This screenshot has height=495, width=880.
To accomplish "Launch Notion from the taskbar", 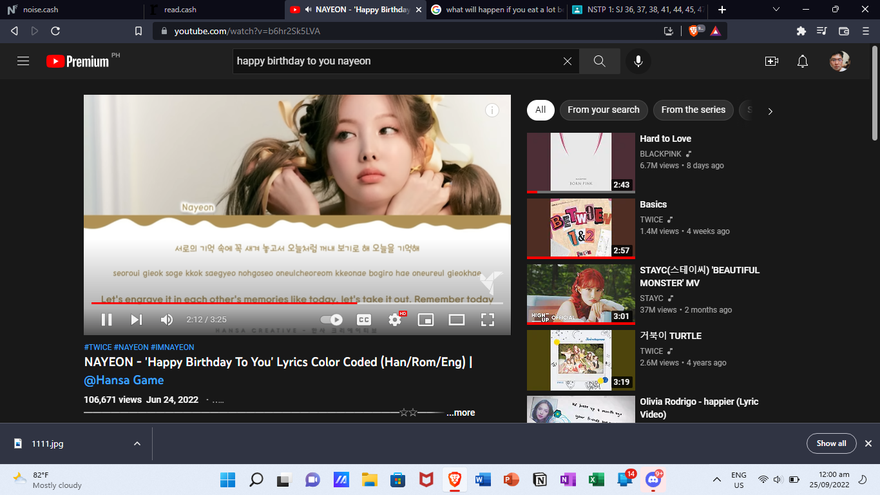I will click(540, 480).
